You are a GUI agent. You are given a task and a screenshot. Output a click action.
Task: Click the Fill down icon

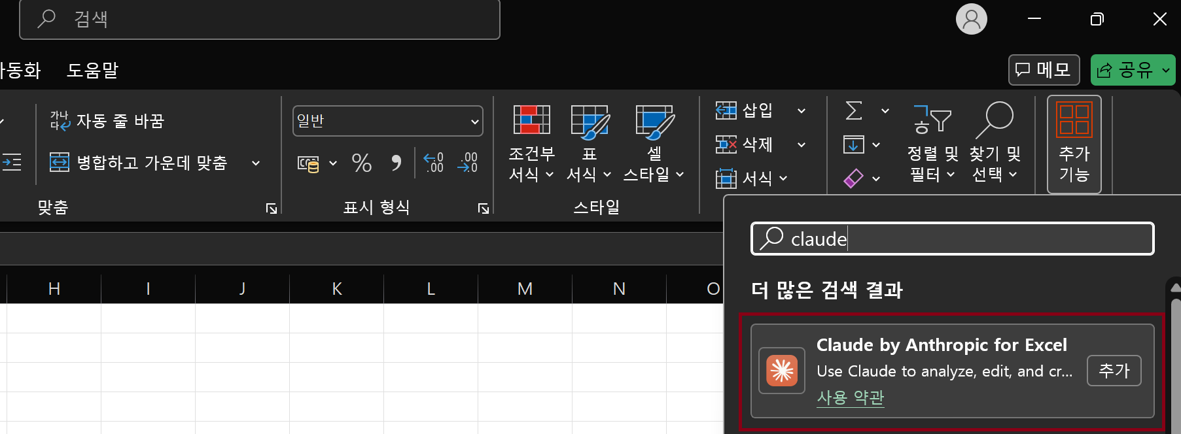[854, 144]
